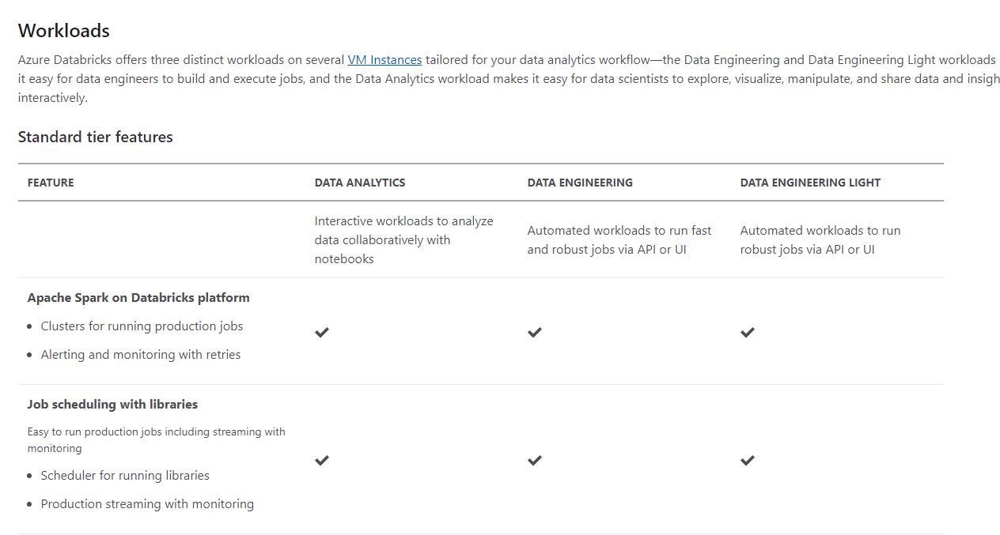Click the Job scheduling with libraries row title
This screenshot has width=1000, height=535.
112,405
